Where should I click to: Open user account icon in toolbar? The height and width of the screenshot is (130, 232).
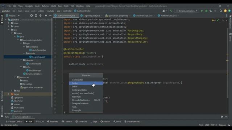164,11
